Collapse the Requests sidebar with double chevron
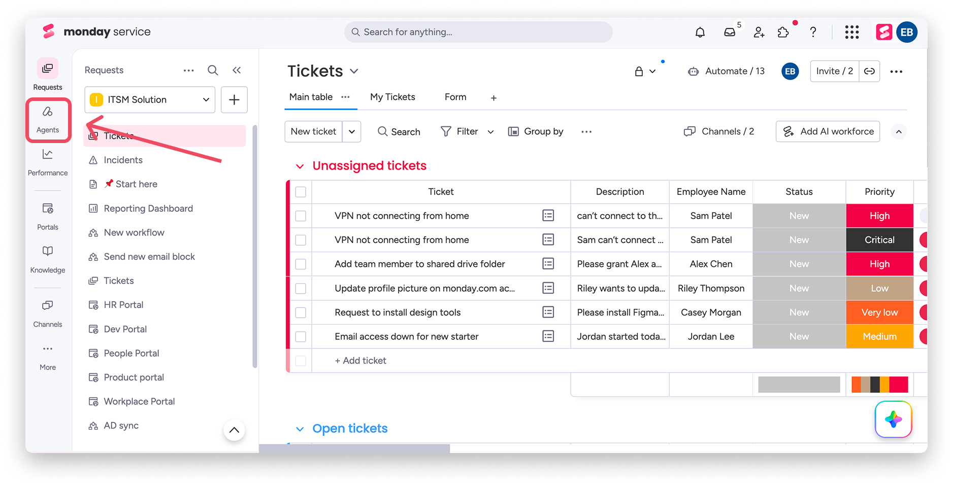The width and height of the screenshot is (953, 486). [x=237, y=70]
